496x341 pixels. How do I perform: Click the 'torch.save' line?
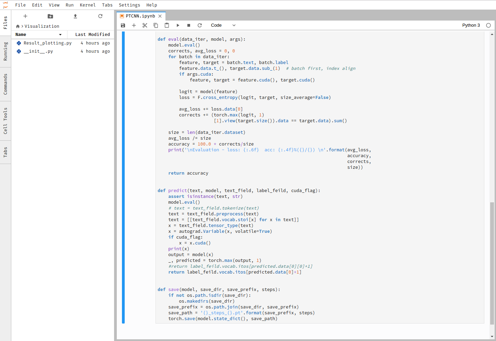223,319
